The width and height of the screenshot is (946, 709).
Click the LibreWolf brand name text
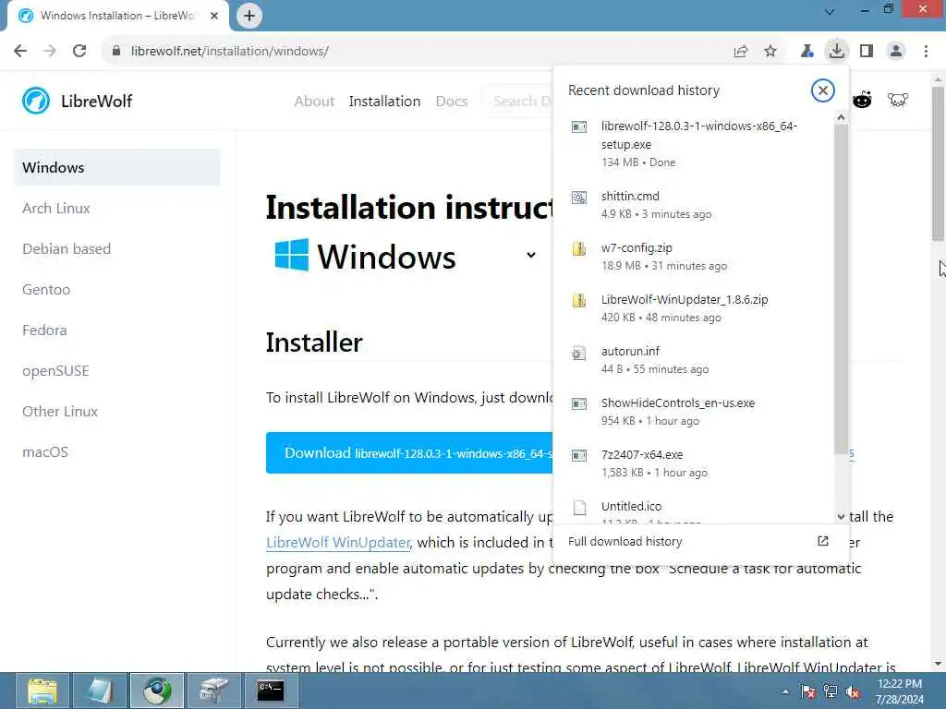point(96,101)
